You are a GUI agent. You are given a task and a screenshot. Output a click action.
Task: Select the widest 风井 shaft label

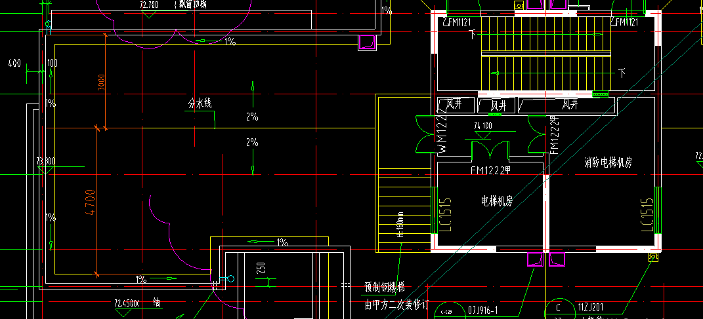point(570,105)
